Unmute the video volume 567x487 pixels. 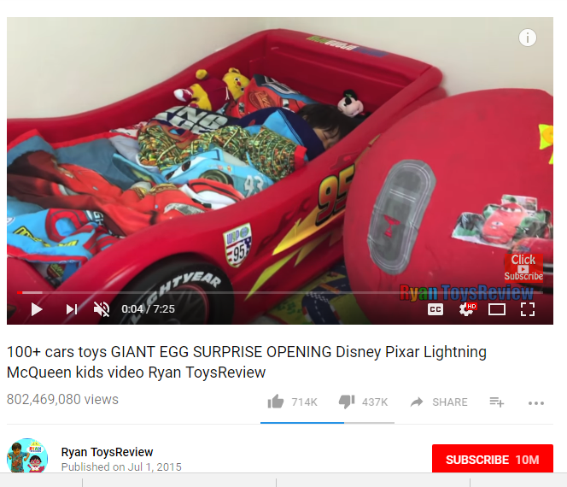[102, 309]
